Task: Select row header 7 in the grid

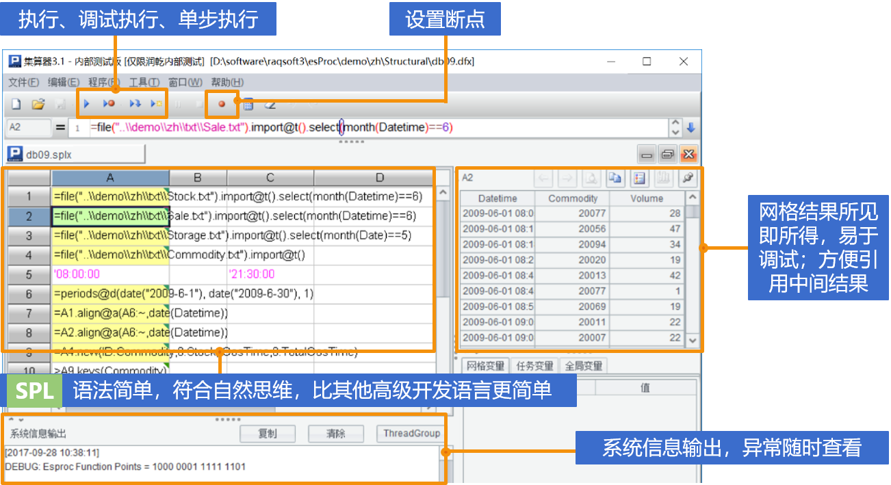Action: click(x=29, y=313)
